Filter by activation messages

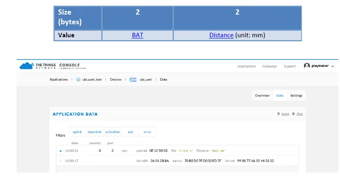(x=113, y=132)
